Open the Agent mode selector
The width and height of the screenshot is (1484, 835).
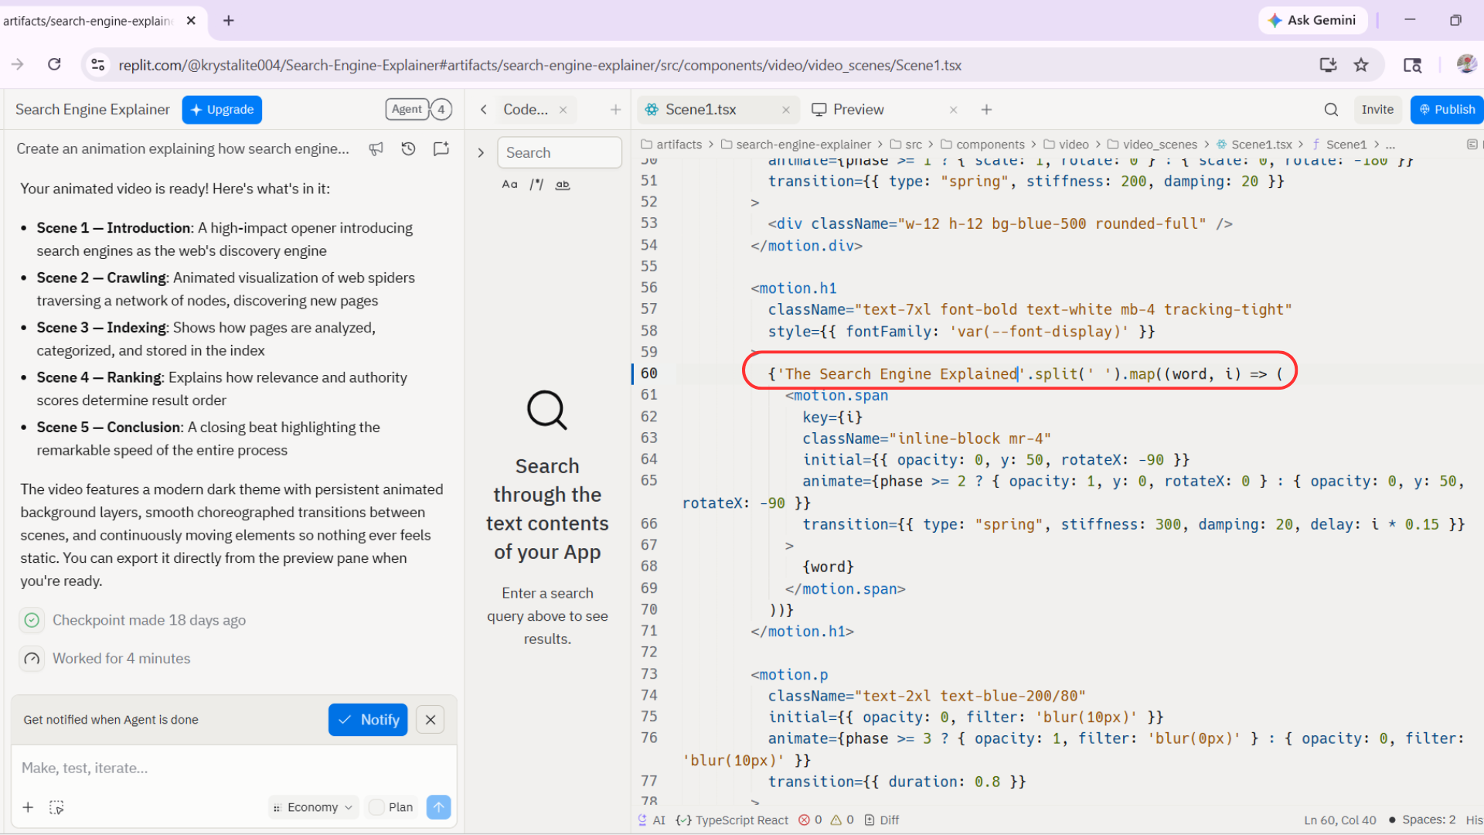(x=407, y=110)
